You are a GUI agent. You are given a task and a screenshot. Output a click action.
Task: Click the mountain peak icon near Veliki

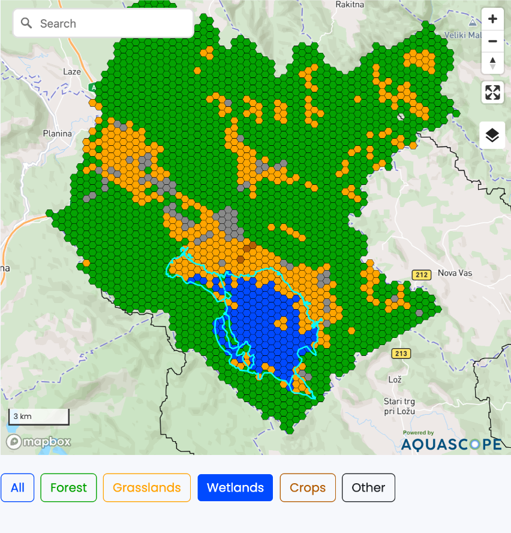click(x=473, y=23)
